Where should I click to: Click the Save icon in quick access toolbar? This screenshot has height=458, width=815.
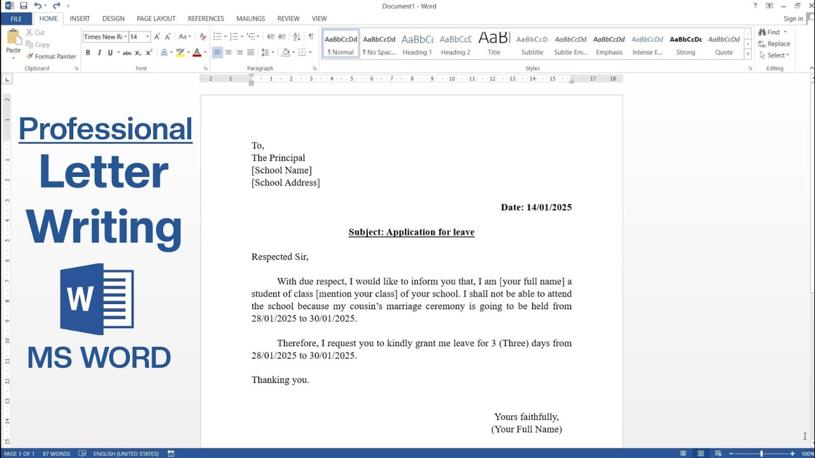[x=24, y=6]
